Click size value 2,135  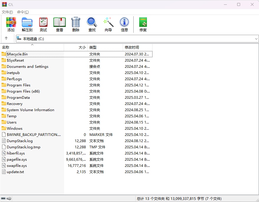point(81,172)
